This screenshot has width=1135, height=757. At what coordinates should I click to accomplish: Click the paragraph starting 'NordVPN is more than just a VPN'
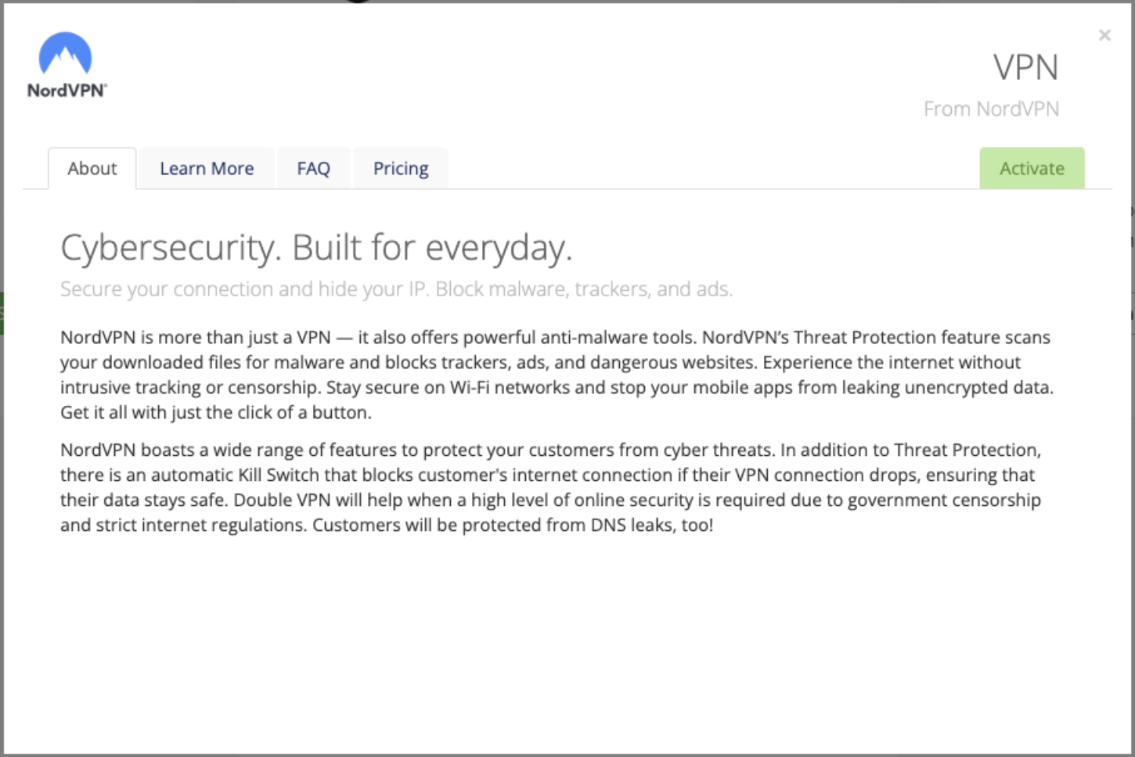click(x=557, y=375)
